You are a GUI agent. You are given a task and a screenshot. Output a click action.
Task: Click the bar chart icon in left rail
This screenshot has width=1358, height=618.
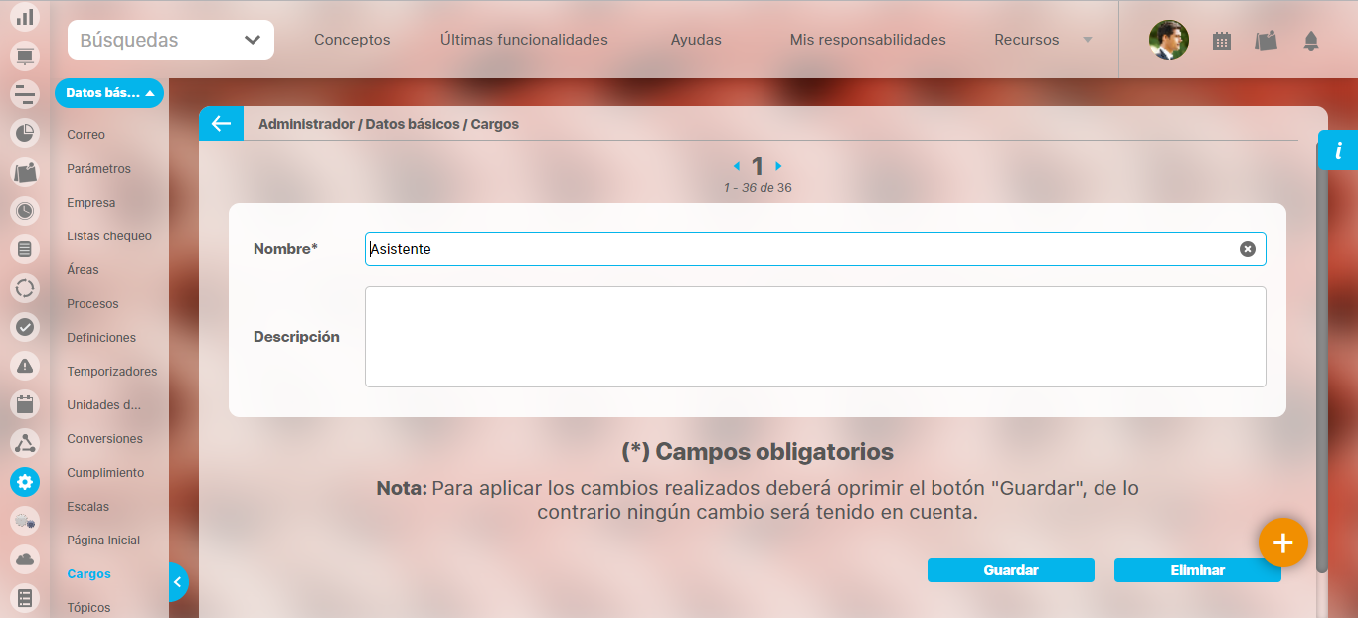[x=25, y=17]
